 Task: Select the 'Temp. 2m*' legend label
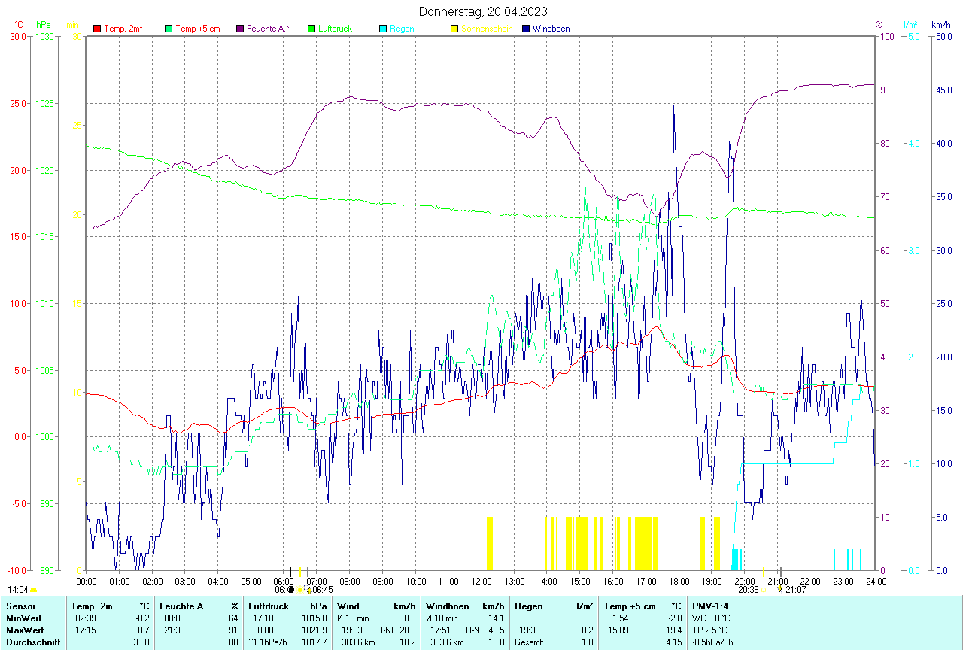coord(123,29)
